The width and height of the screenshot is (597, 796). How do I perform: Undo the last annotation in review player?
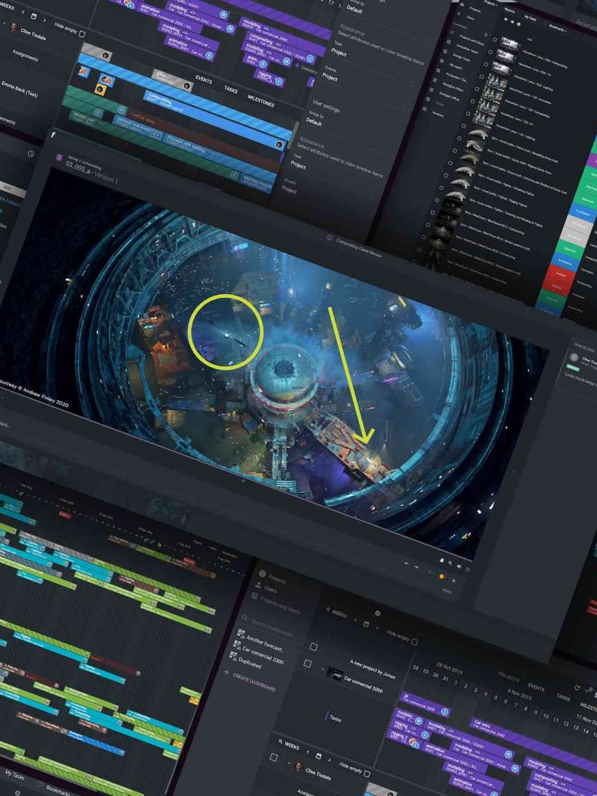[x=407, y=564]
